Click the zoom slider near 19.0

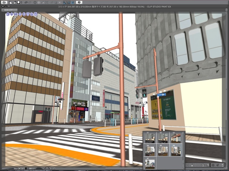(x=9, y=169)
